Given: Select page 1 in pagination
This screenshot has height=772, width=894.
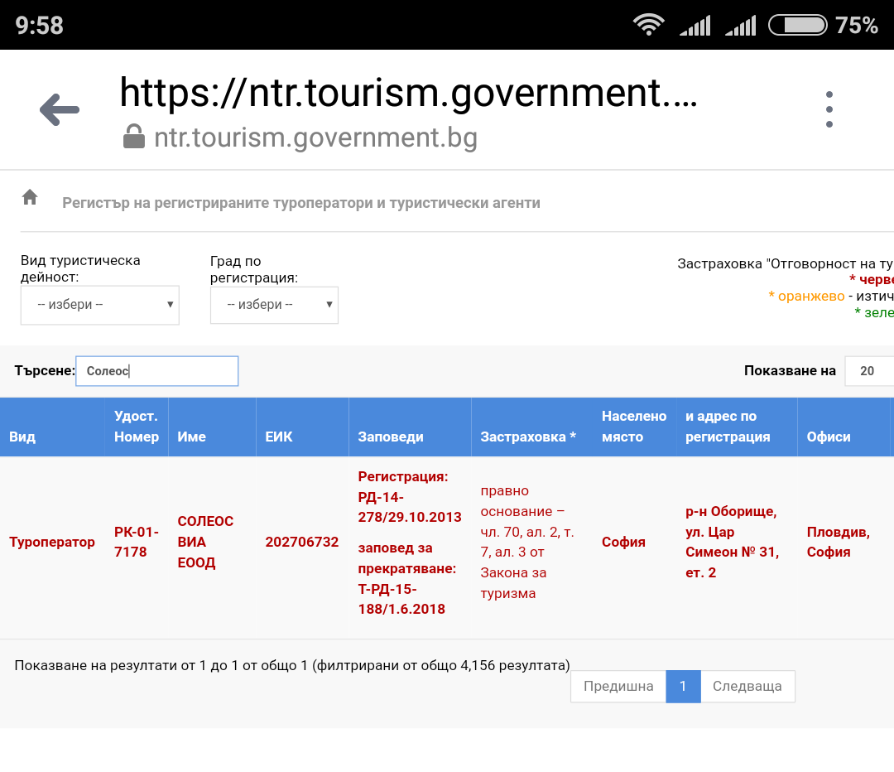Looking at the screenshot, I should click(x=683, y=686).
